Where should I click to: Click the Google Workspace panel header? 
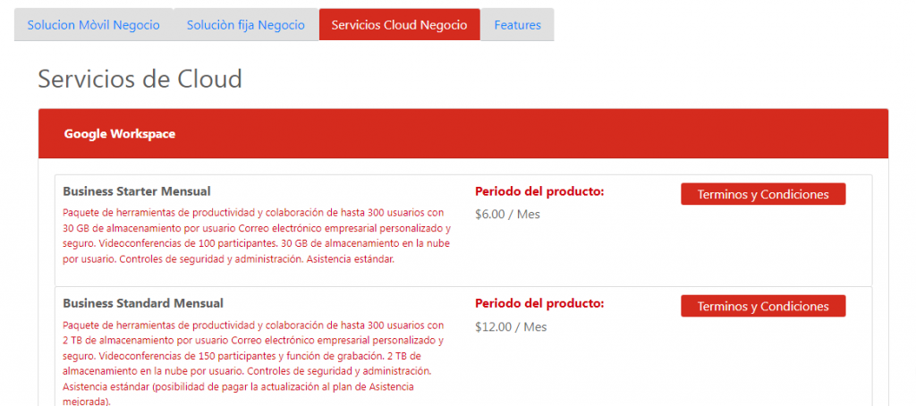click(463, 134)
